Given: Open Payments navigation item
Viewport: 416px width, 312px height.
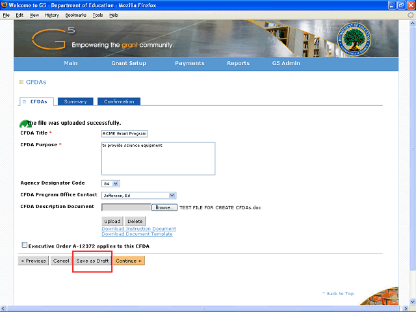Looking at the screenshot, I should [x=190, y=63].
